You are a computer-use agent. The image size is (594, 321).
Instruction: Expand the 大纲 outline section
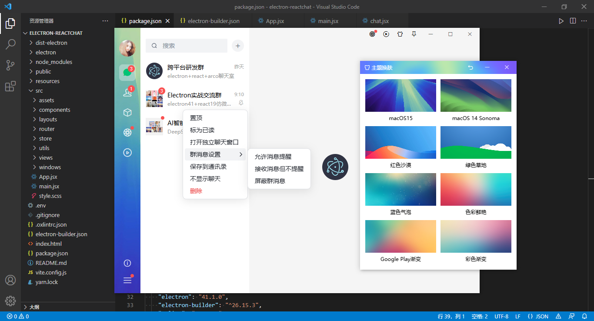click(x=68, y=307)
